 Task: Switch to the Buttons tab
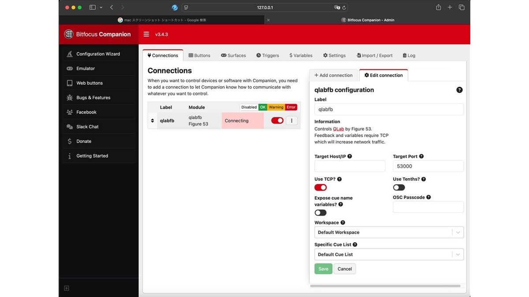pyautogui.click(x=199, y=55)
